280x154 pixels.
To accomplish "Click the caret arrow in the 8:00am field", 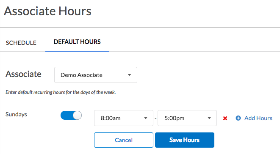I will click(x=146, y=118).
